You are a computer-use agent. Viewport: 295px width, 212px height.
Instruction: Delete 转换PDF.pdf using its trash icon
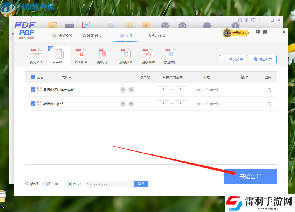point(269,104)
